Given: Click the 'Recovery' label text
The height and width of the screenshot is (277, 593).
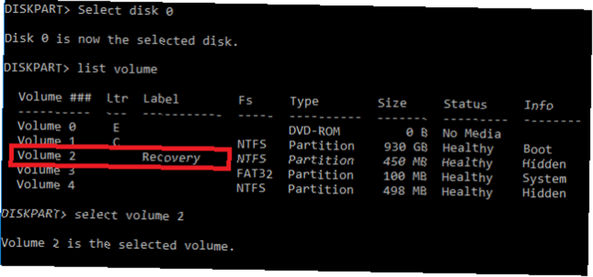Looking at the screenshot, I should click(x=171, y=157).
